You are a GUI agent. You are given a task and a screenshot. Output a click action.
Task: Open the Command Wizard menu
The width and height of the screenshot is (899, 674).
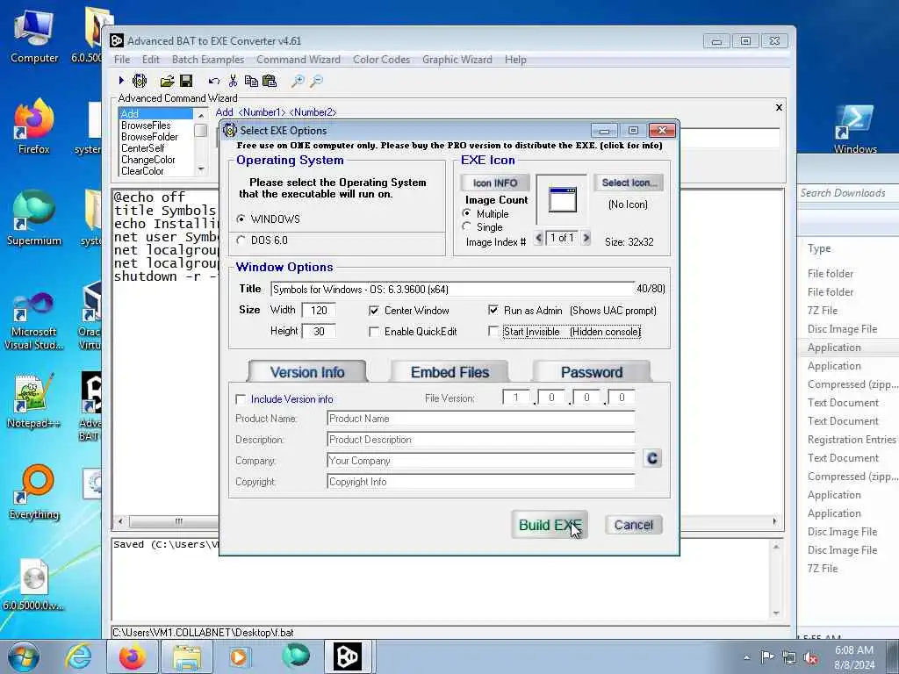coord(298,60)
